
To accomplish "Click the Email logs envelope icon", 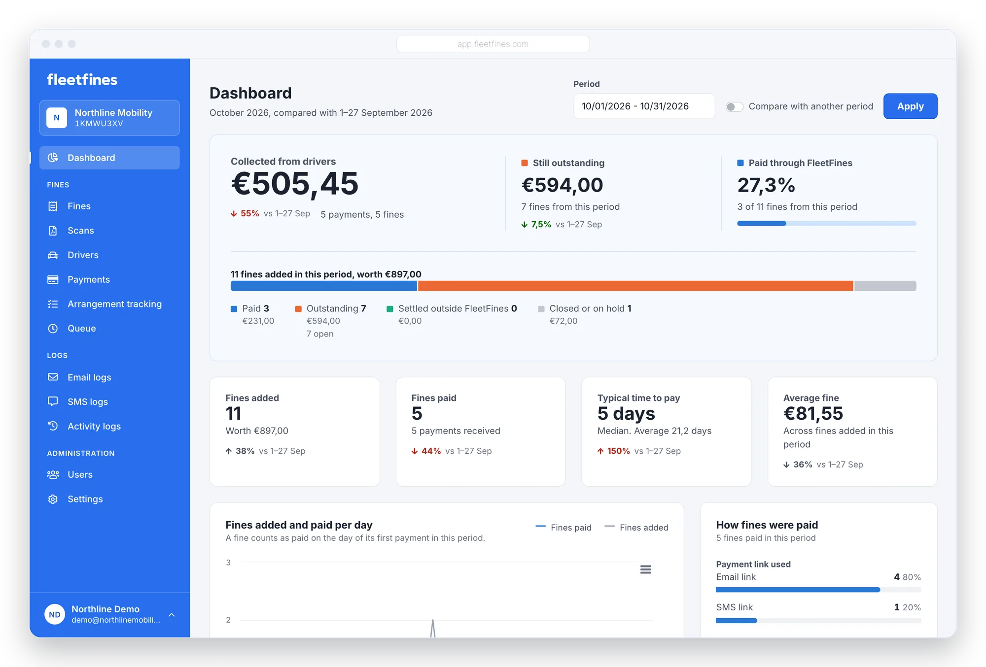I will pos(53,377).
